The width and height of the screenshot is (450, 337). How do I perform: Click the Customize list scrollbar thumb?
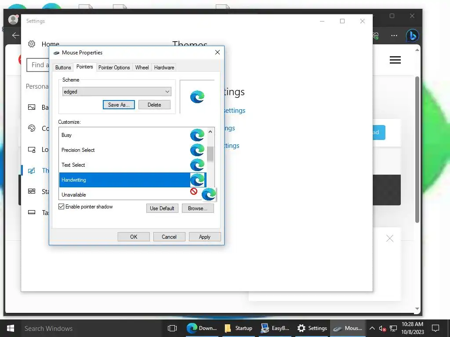click(210, 154)
